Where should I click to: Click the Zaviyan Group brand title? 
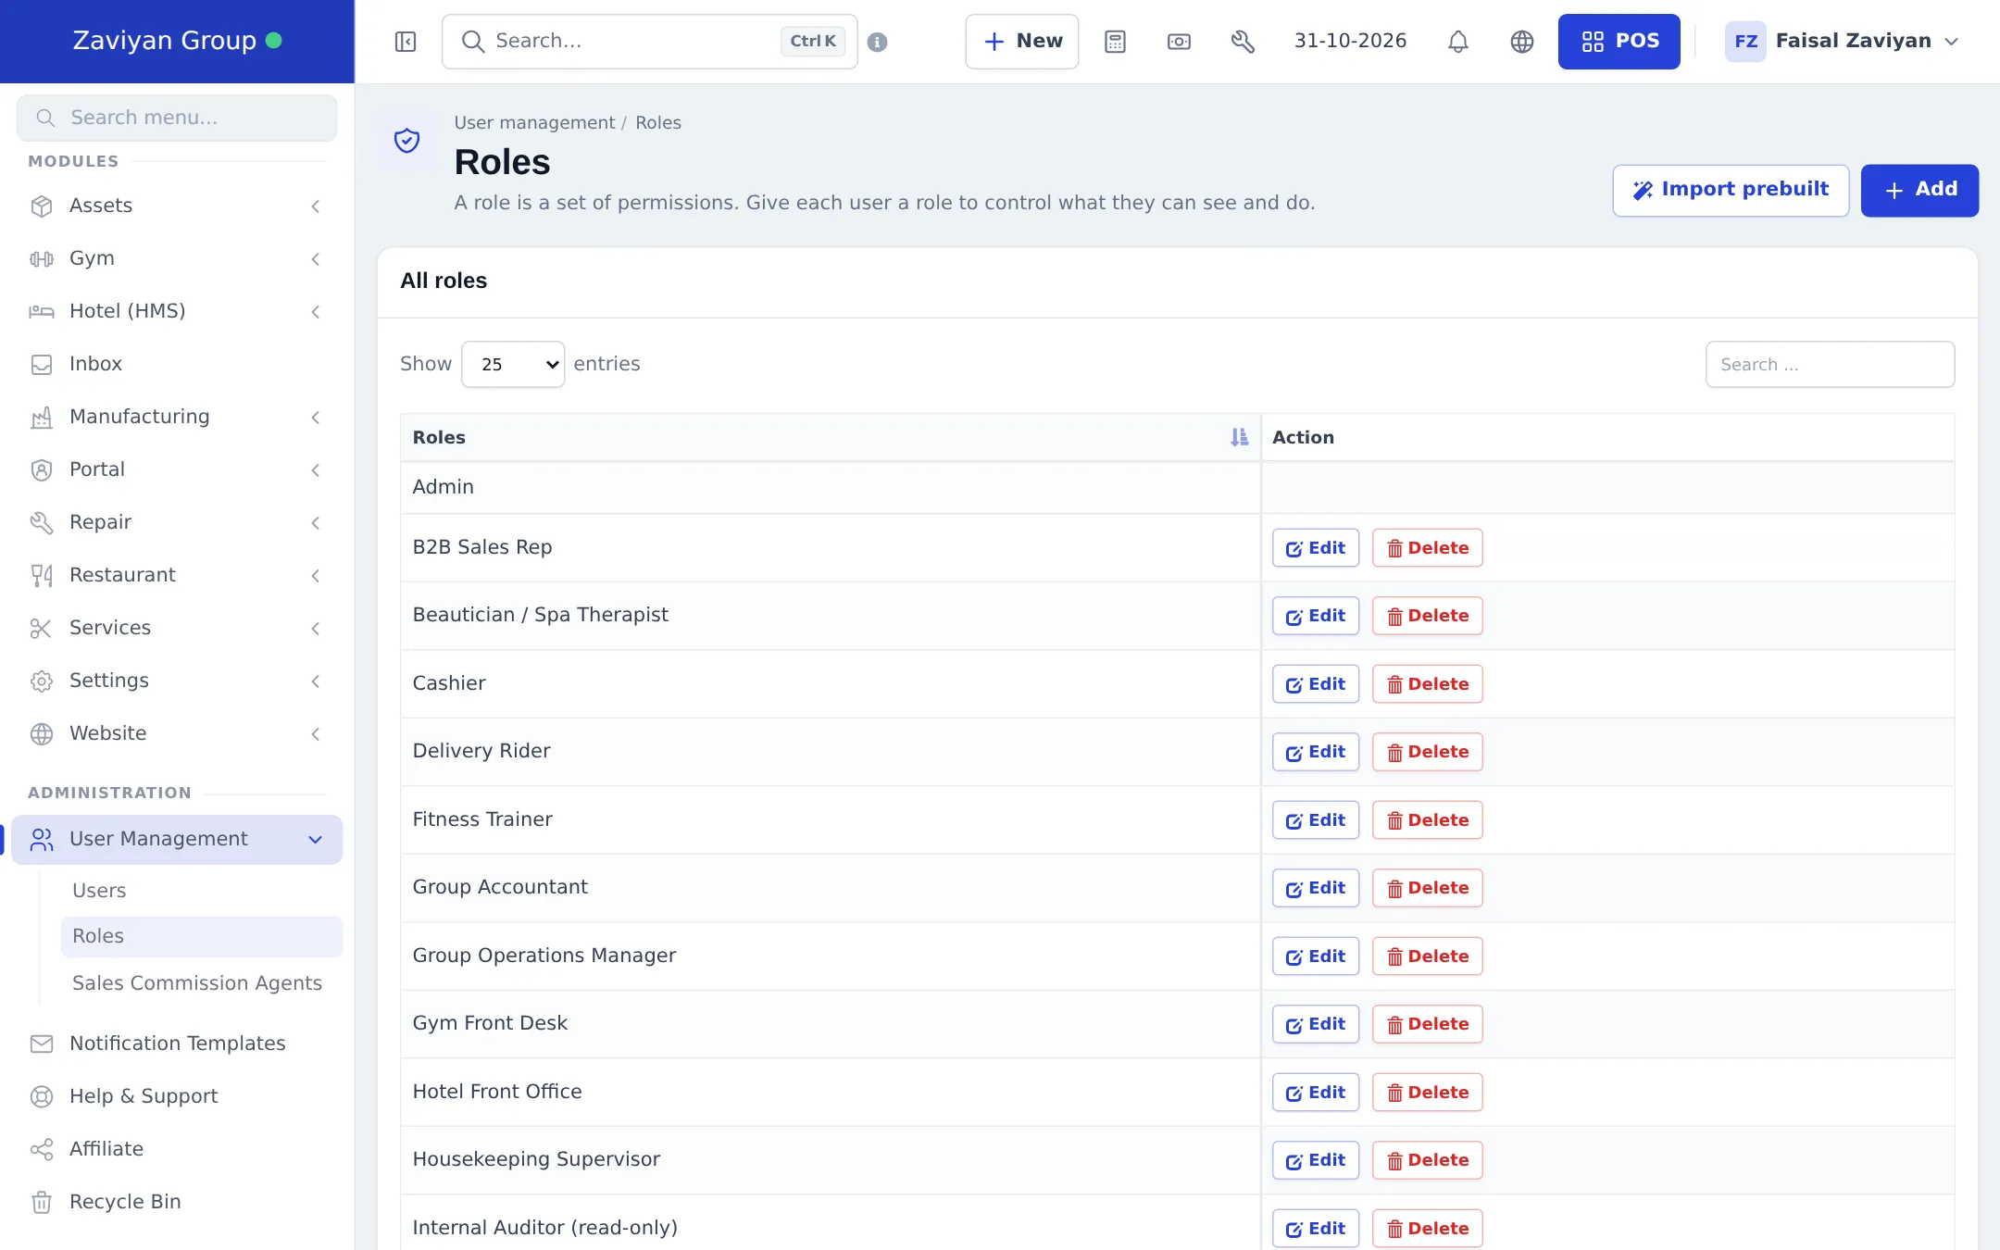pyautogui.click(x=164, y=41)
